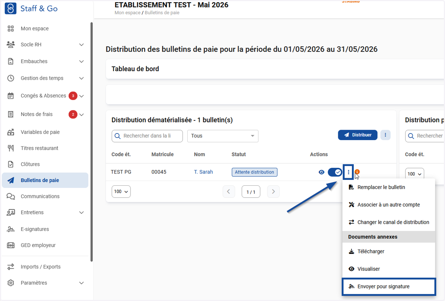Click the Imports / Exports arrows icon
445x301 pixels.
(x=11, y=267)
